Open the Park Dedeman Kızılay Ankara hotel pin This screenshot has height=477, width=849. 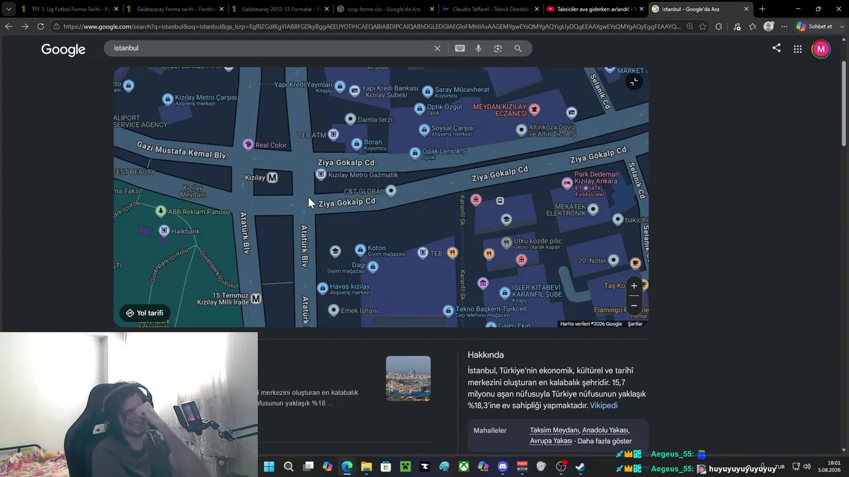pyautogui.click(x=567, y=183)
